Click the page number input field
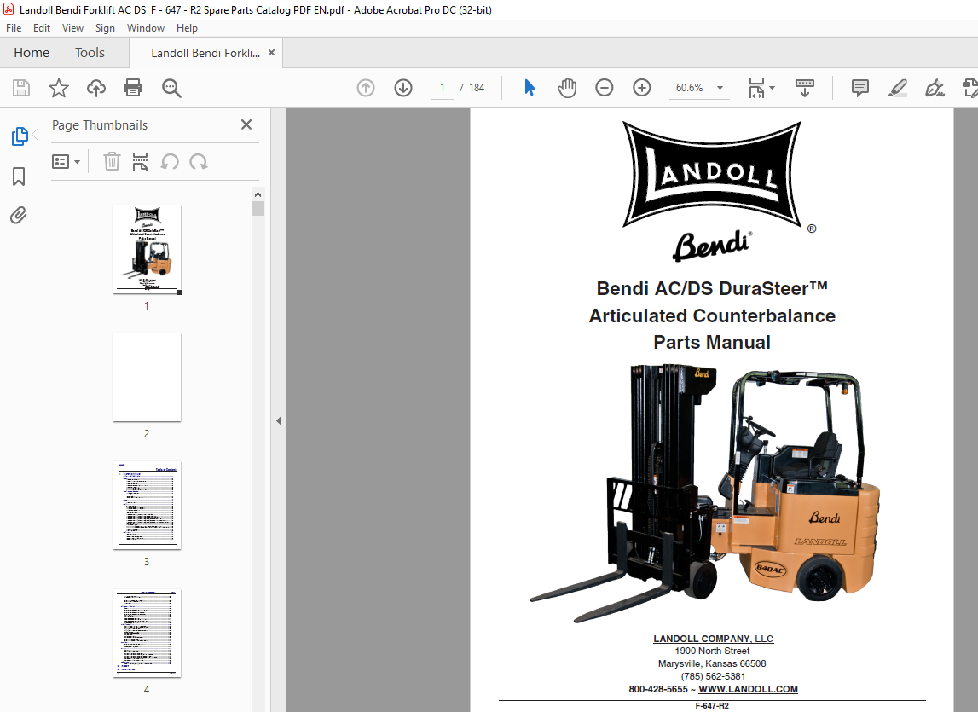The image size is (978, 712). tap(443, 88)
